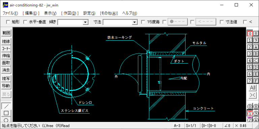The image size is (259, 129).
Task: Enable the 矩形 checkbox
Action: point(8,22)
